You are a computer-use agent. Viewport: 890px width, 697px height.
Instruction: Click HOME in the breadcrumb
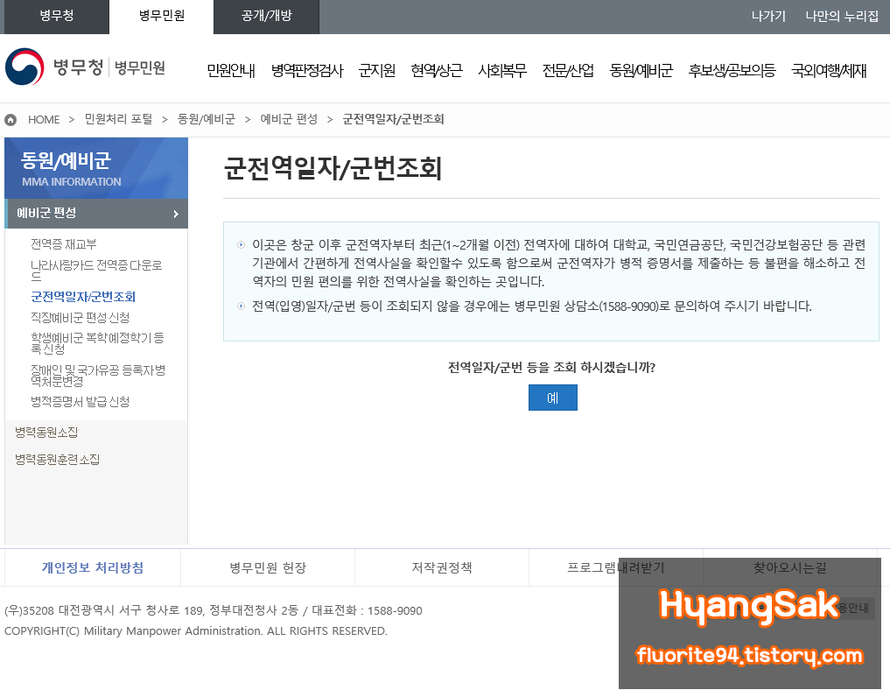click(x=44, y=120)
